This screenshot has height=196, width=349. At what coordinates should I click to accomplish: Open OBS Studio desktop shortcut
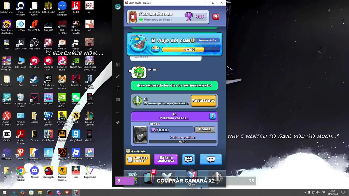pos(34,44)
